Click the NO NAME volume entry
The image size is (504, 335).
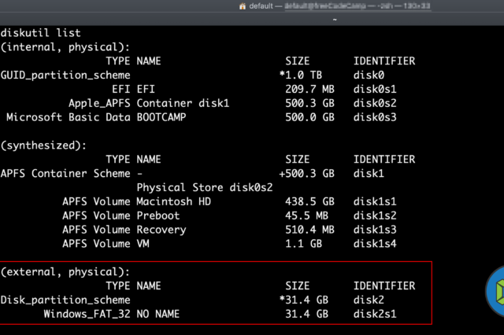tap(158, 314)
